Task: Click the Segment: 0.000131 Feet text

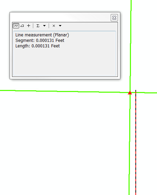Action: pyautogui.click(x=40, y=41)
